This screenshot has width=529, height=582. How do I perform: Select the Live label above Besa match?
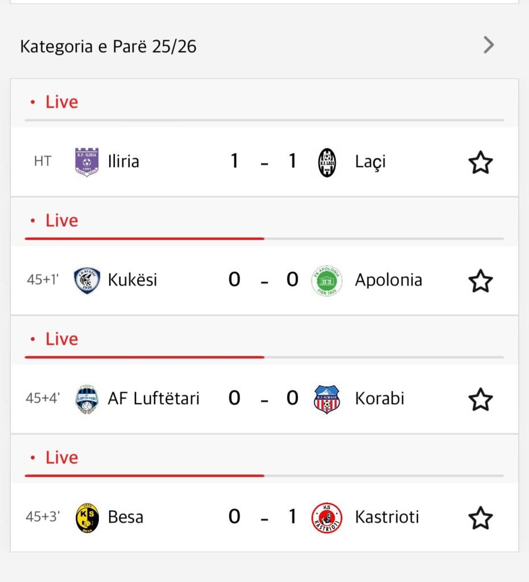pyautogui.click(x=61, y=458)
